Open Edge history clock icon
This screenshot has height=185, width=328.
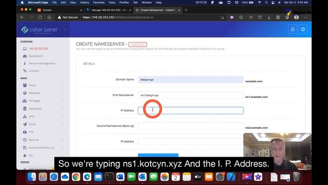click(x=260, y=17)
